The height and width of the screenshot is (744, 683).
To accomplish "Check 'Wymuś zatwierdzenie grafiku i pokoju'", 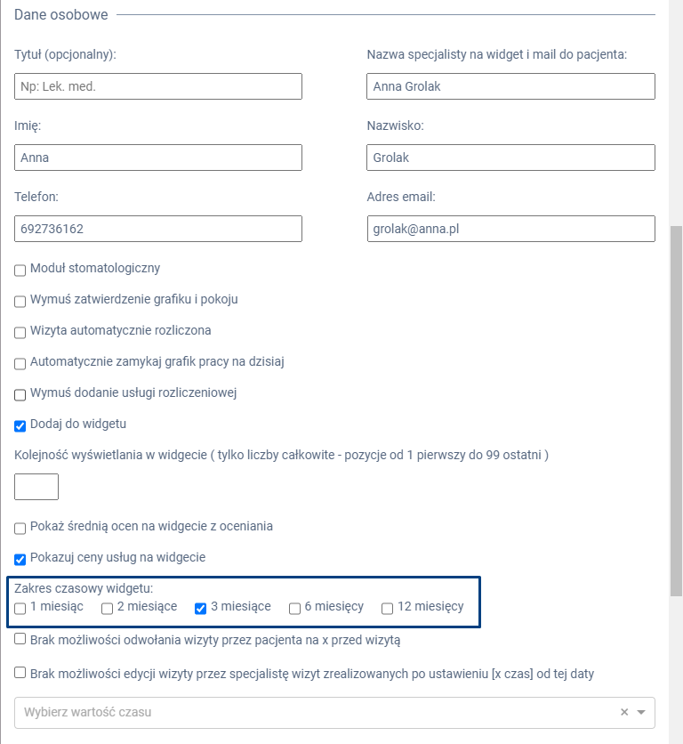I will point(20,302).
